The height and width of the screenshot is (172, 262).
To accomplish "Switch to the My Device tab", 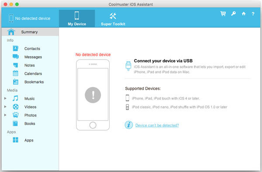I will 77,18.
